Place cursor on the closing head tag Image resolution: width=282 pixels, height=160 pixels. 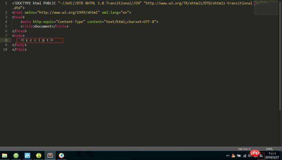19,31
